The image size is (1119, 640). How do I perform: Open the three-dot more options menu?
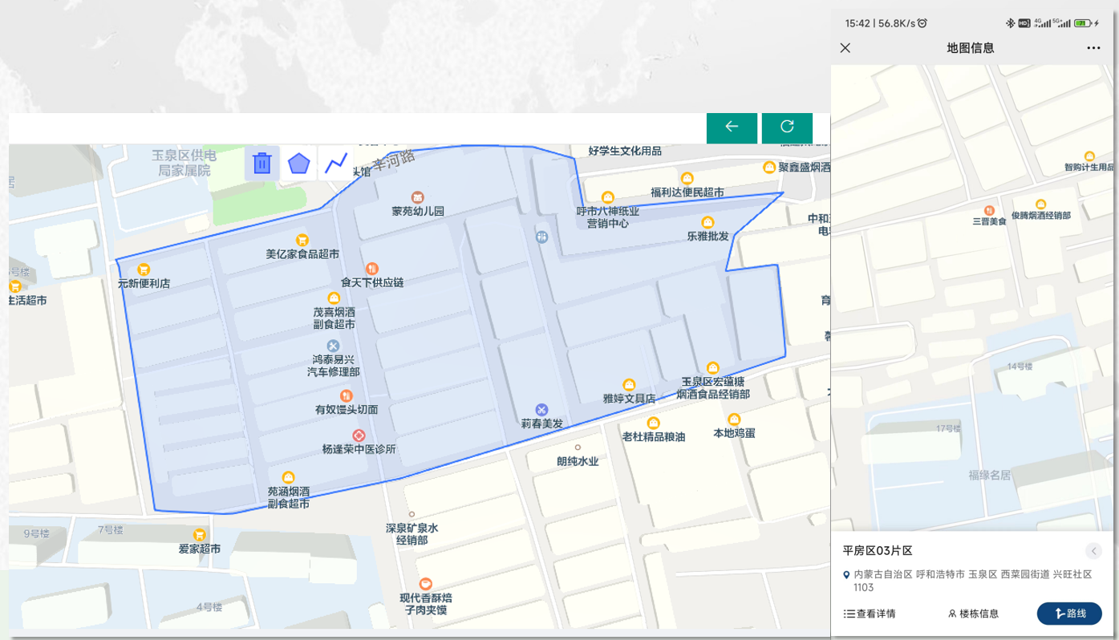coord(1093,48)
